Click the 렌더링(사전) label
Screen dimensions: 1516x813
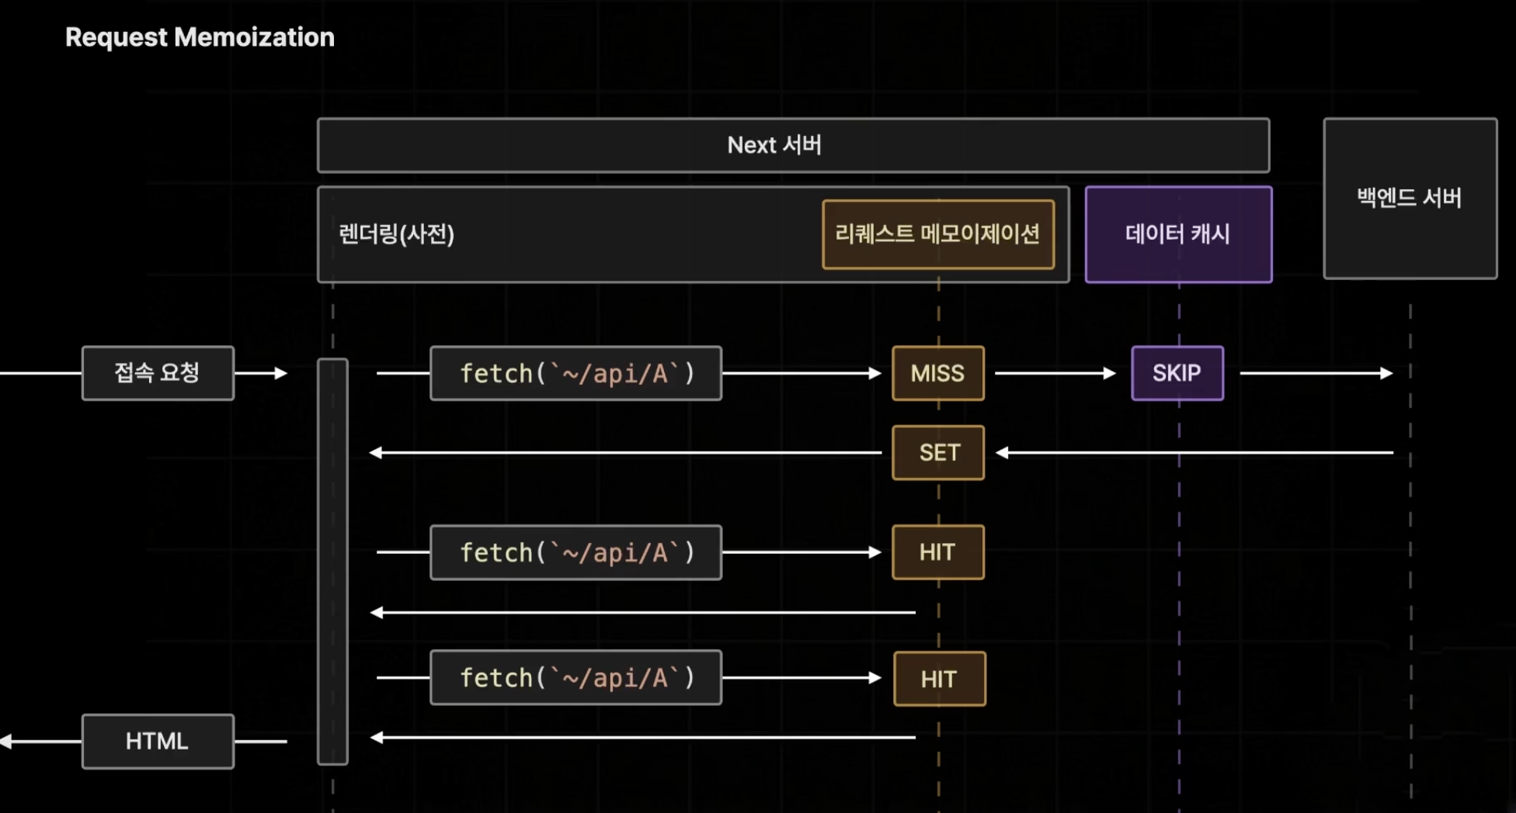(396, 234)
